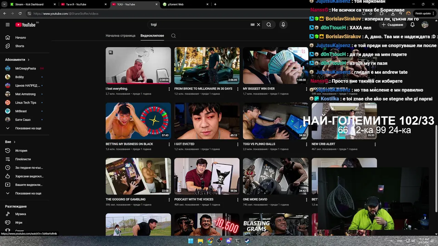
Task: Go to YouTube home via logo
Action: pyautogui.click(x=25, y=25)
